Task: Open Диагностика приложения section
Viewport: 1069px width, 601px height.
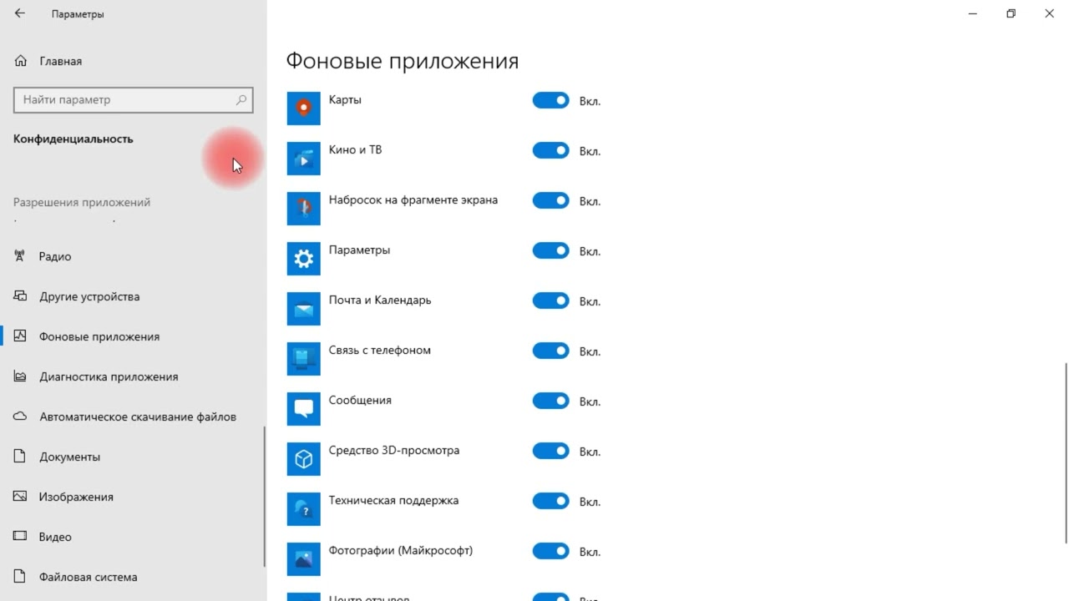Action: (133, 376)
